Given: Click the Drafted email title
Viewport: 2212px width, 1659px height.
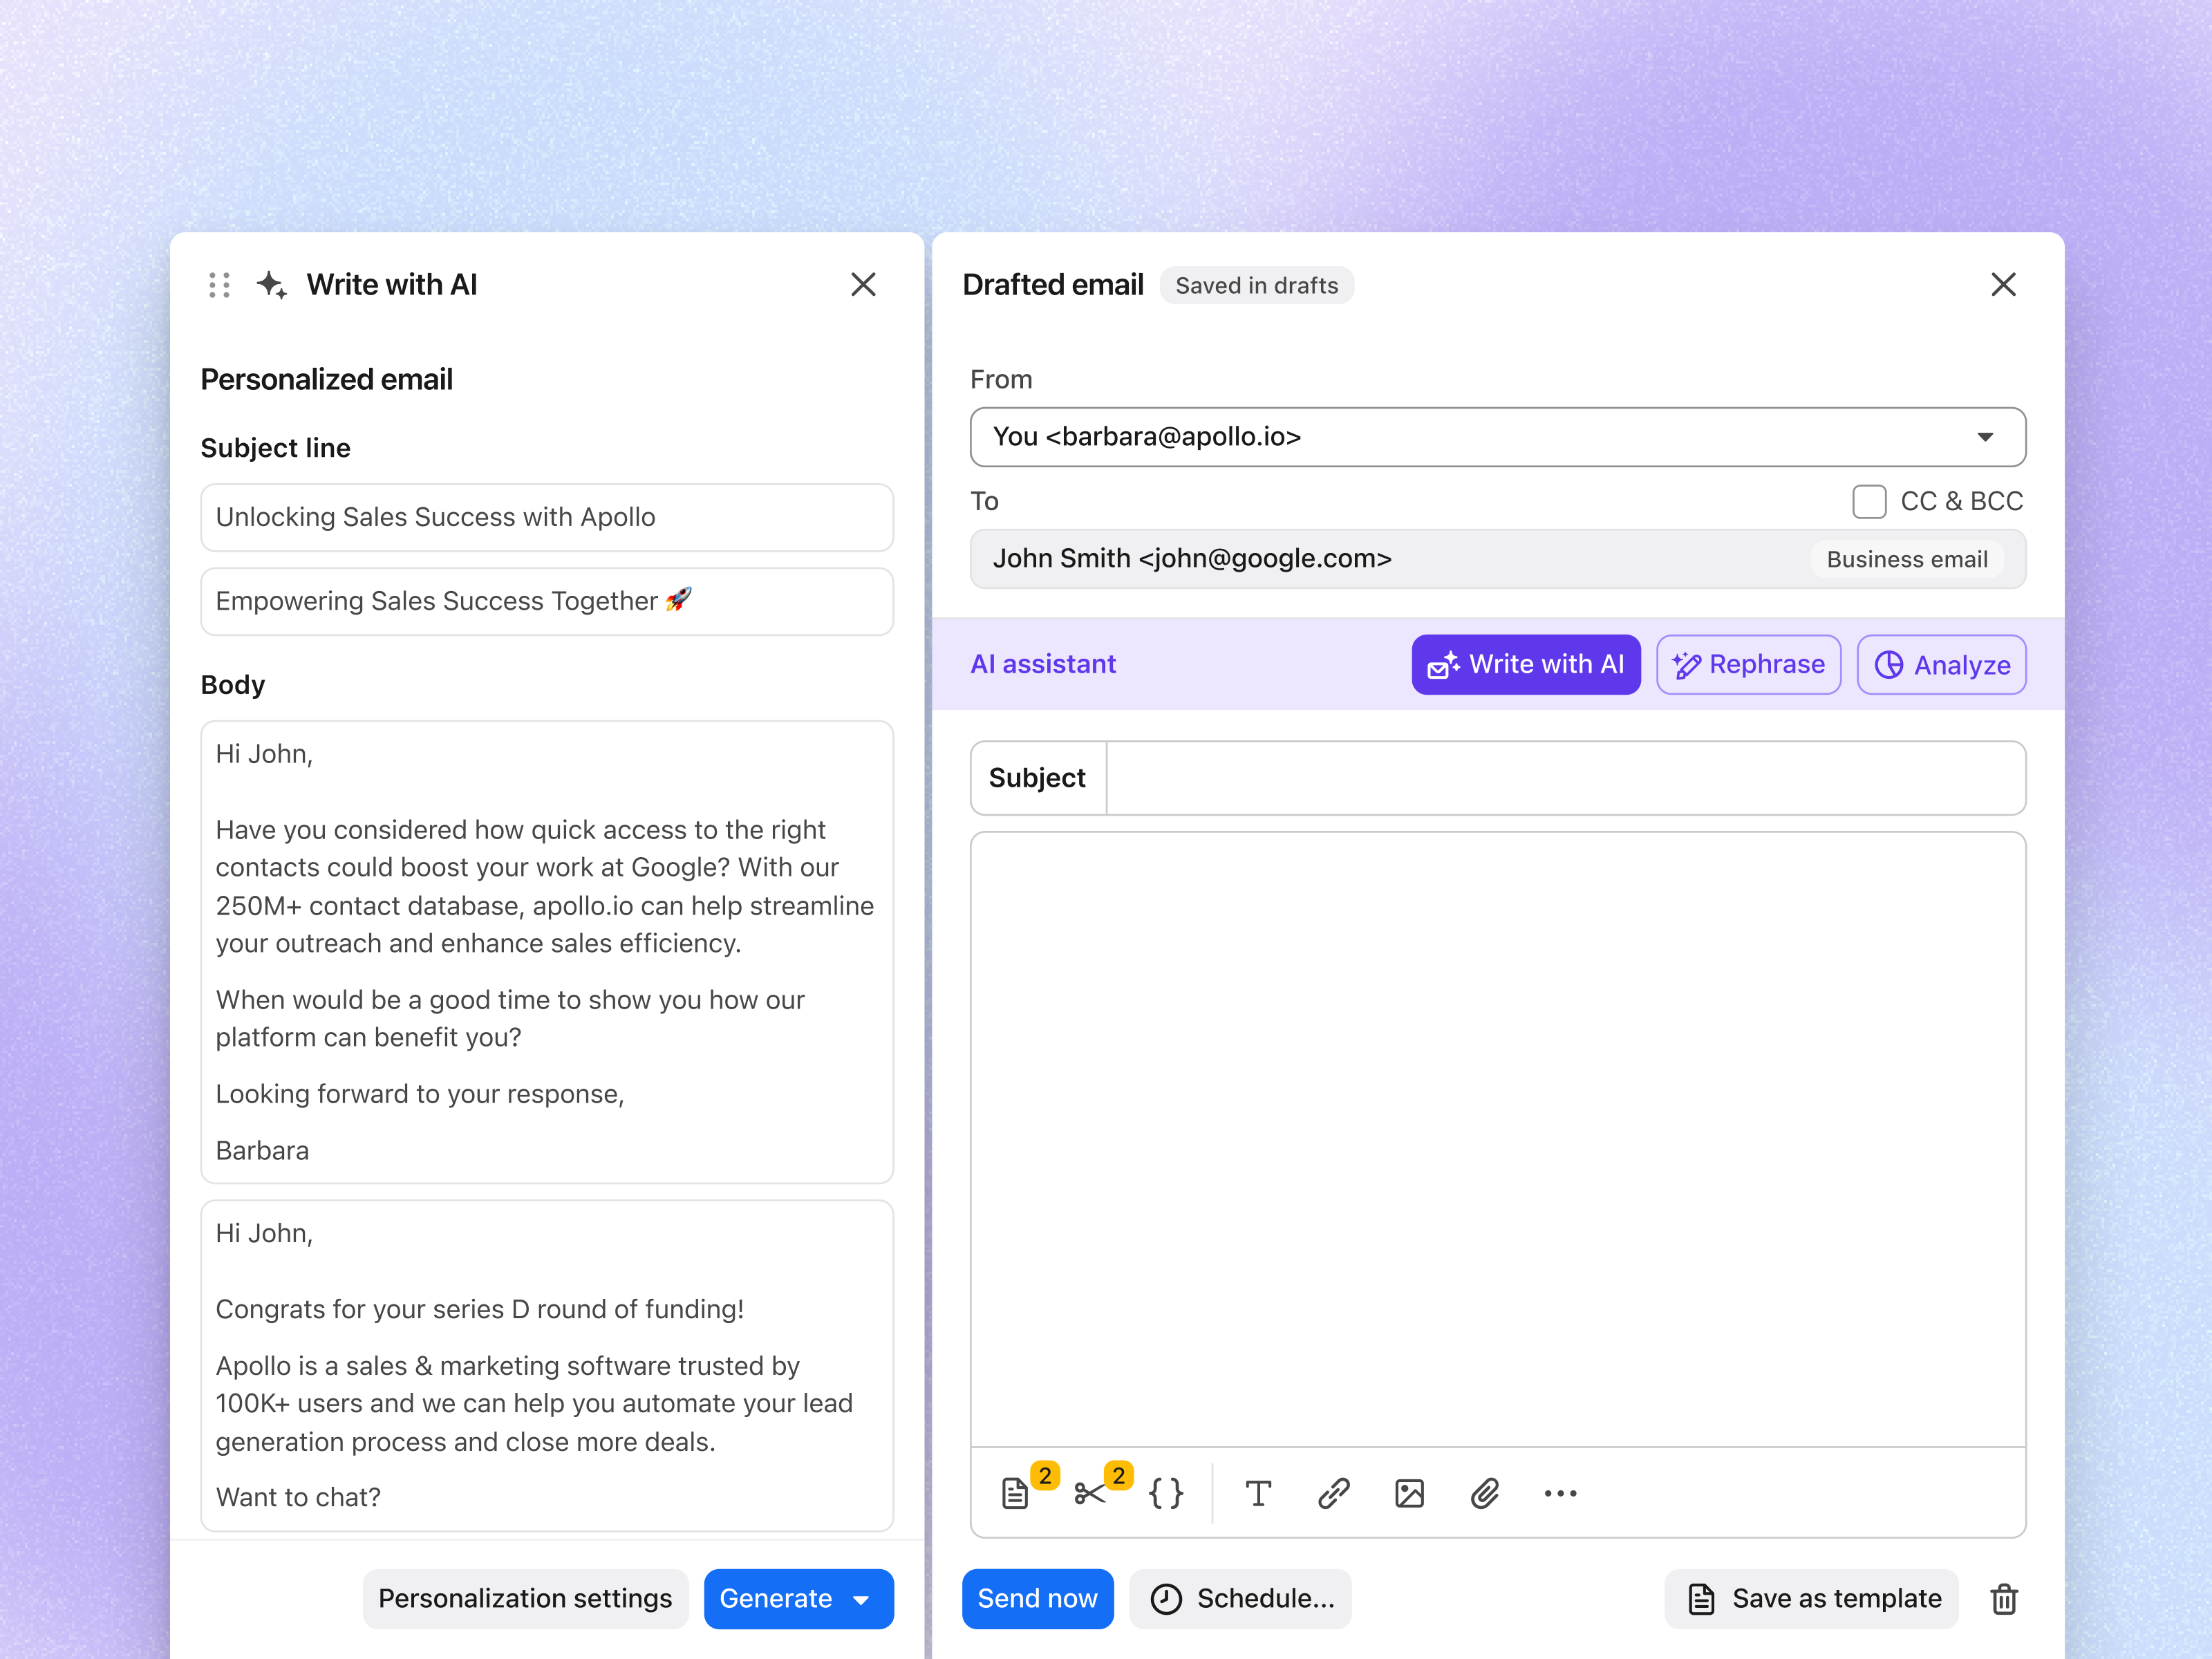Looking at the screenshot, I should coord(1053,285).
